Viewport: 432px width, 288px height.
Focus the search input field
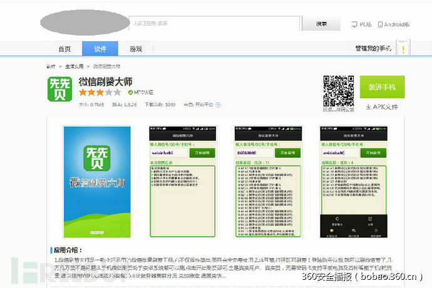tap(214, 23)
